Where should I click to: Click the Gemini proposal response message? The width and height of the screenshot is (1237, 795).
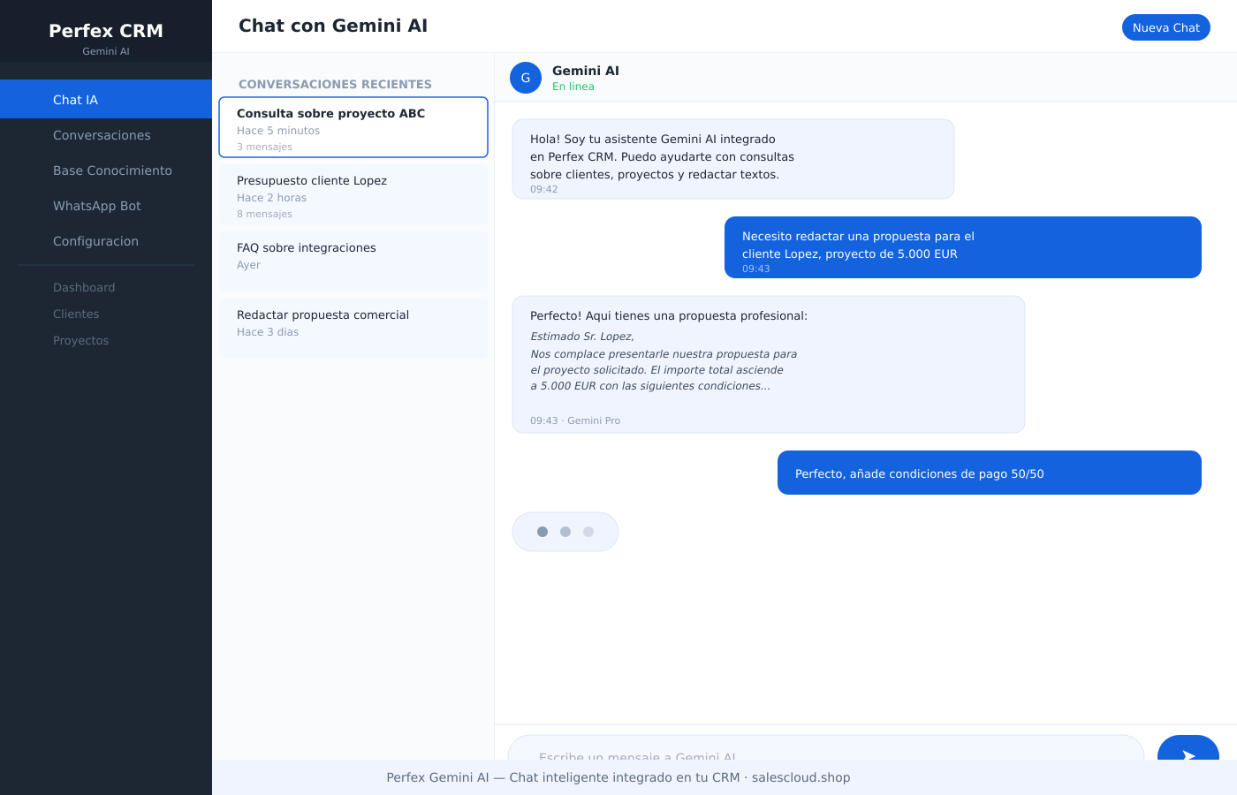[x=769, y=364]
